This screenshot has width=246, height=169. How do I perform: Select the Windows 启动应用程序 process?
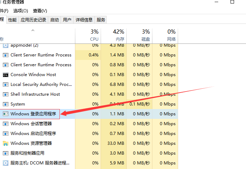tap(33, 134)
